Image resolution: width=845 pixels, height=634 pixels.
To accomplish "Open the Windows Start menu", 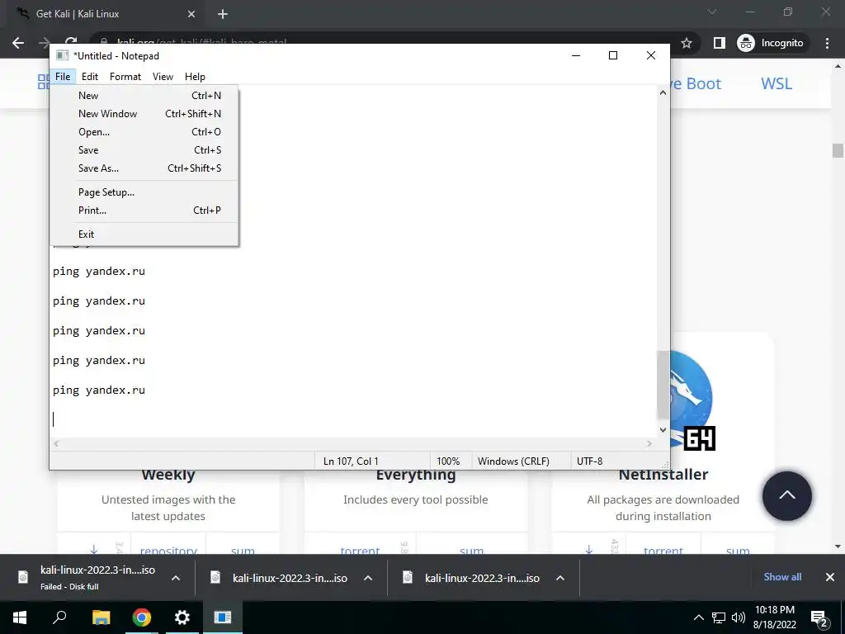I will tap(20, 617).
